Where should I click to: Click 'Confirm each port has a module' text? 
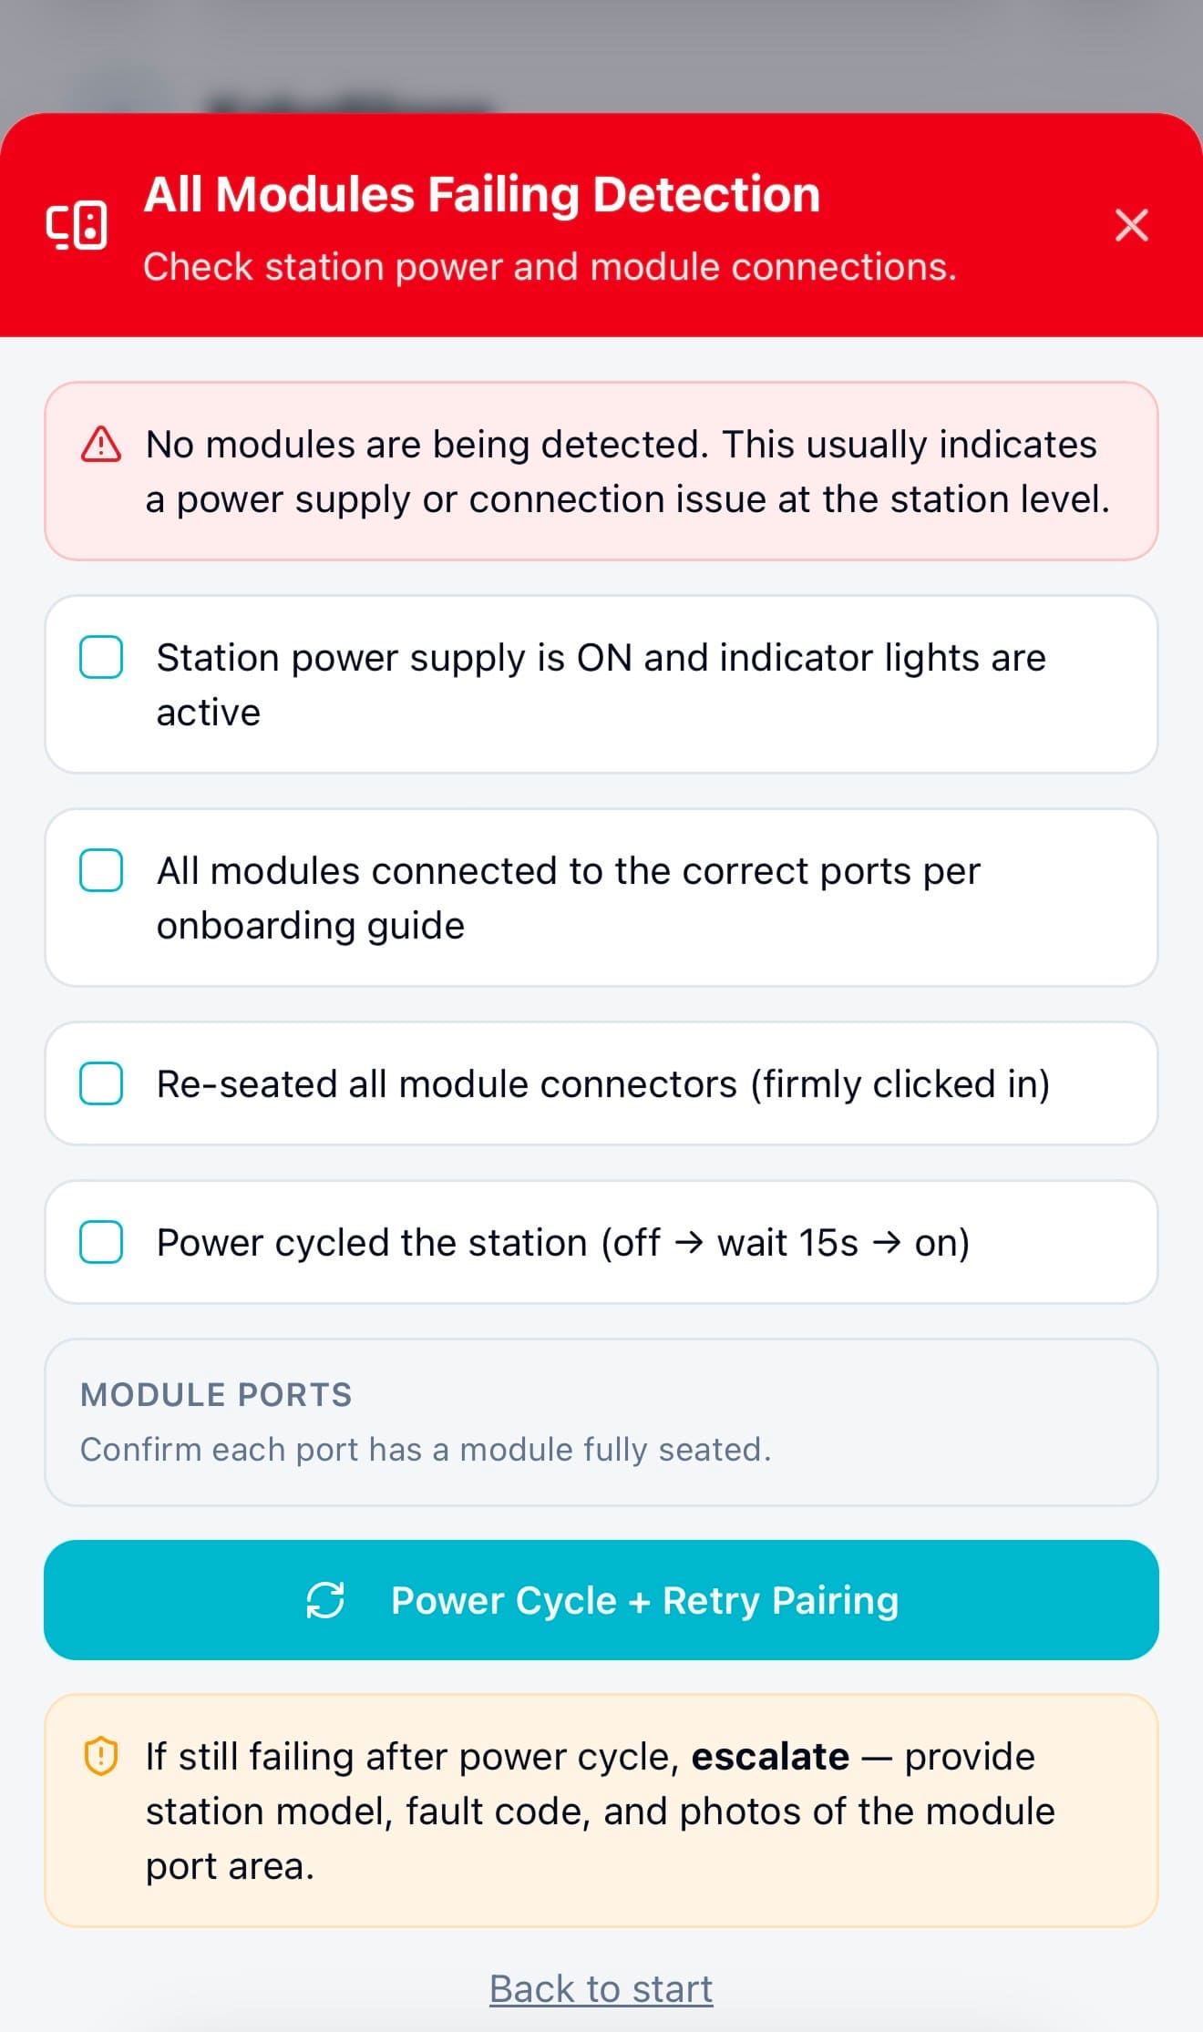pos(426,1450)
